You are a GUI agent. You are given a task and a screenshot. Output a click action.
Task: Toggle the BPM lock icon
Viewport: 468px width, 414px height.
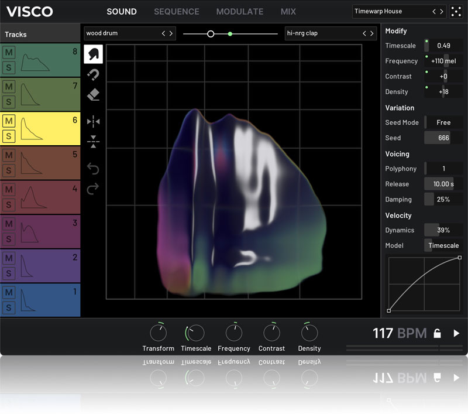437,334
